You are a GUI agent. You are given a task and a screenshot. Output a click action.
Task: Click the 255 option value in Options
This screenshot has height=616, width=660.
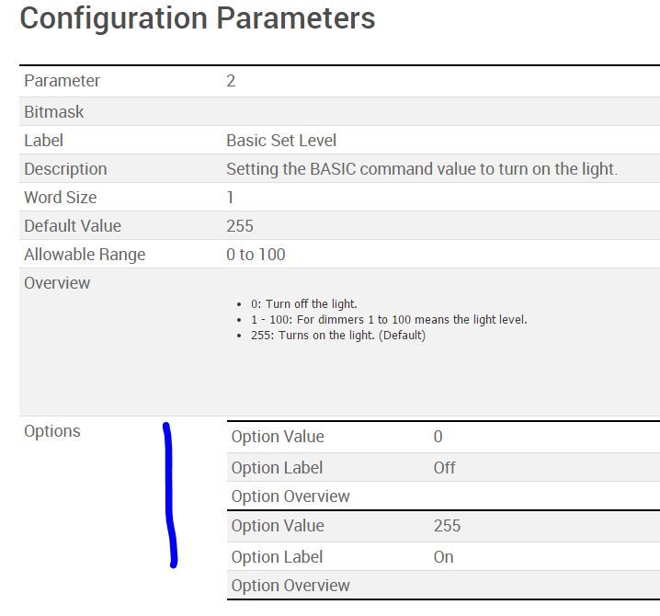[x=447, y=526]
